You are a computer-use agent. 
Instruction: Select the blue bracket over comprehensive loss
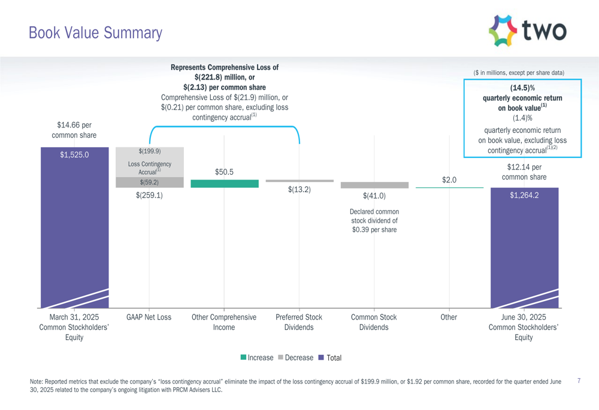click(x=225, y=135)
